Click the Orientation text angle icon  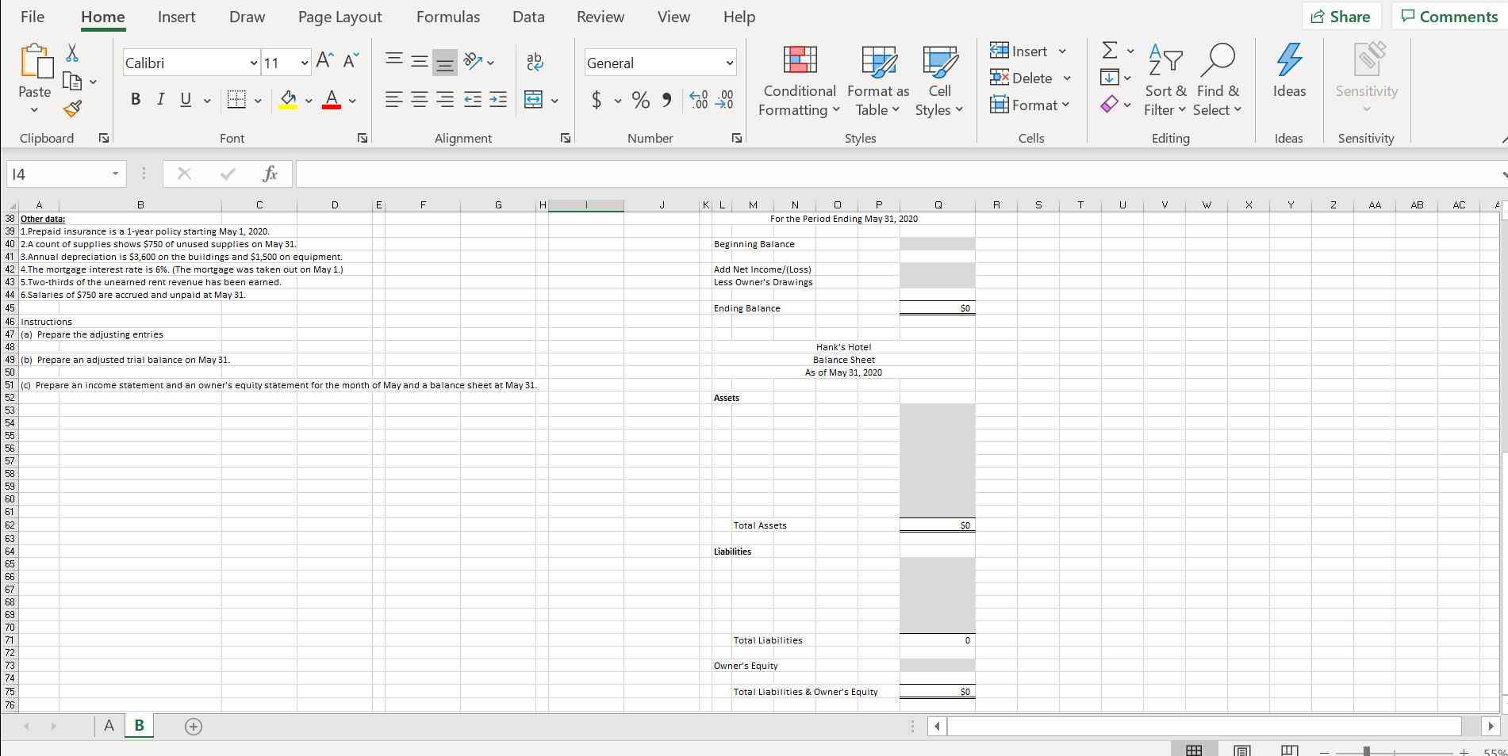(474, 61)
